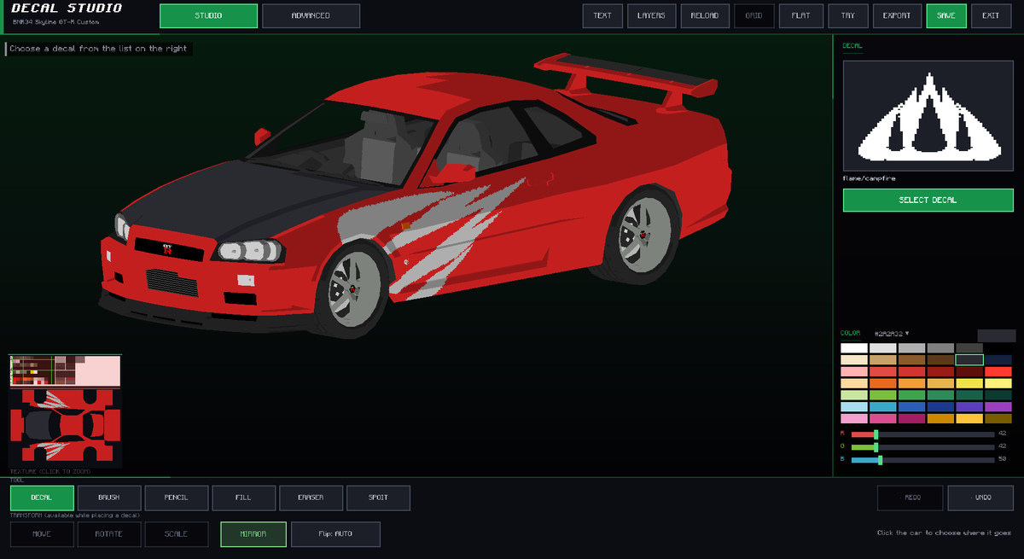Exit the Decal Studio
Image resolution: width=1024 pixels, height=559 pixels.
pyautogui.click(x=991, y=15)
